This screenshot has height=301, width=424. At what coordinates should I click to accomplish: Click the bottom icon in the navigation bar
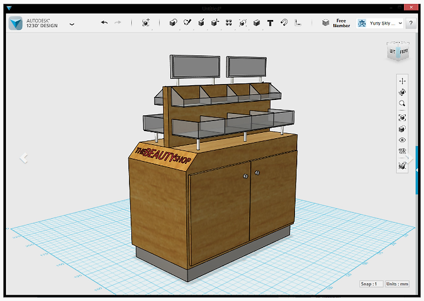[x=402, y=165]
